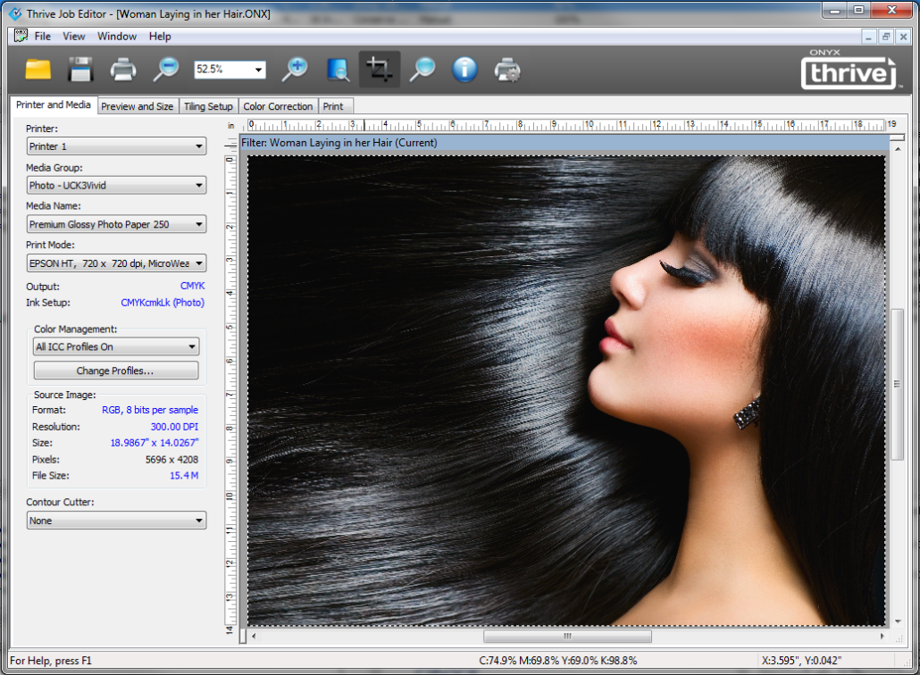Open job information via the info icon
This screenshot has height=675, width=920.
coord(464,69)
